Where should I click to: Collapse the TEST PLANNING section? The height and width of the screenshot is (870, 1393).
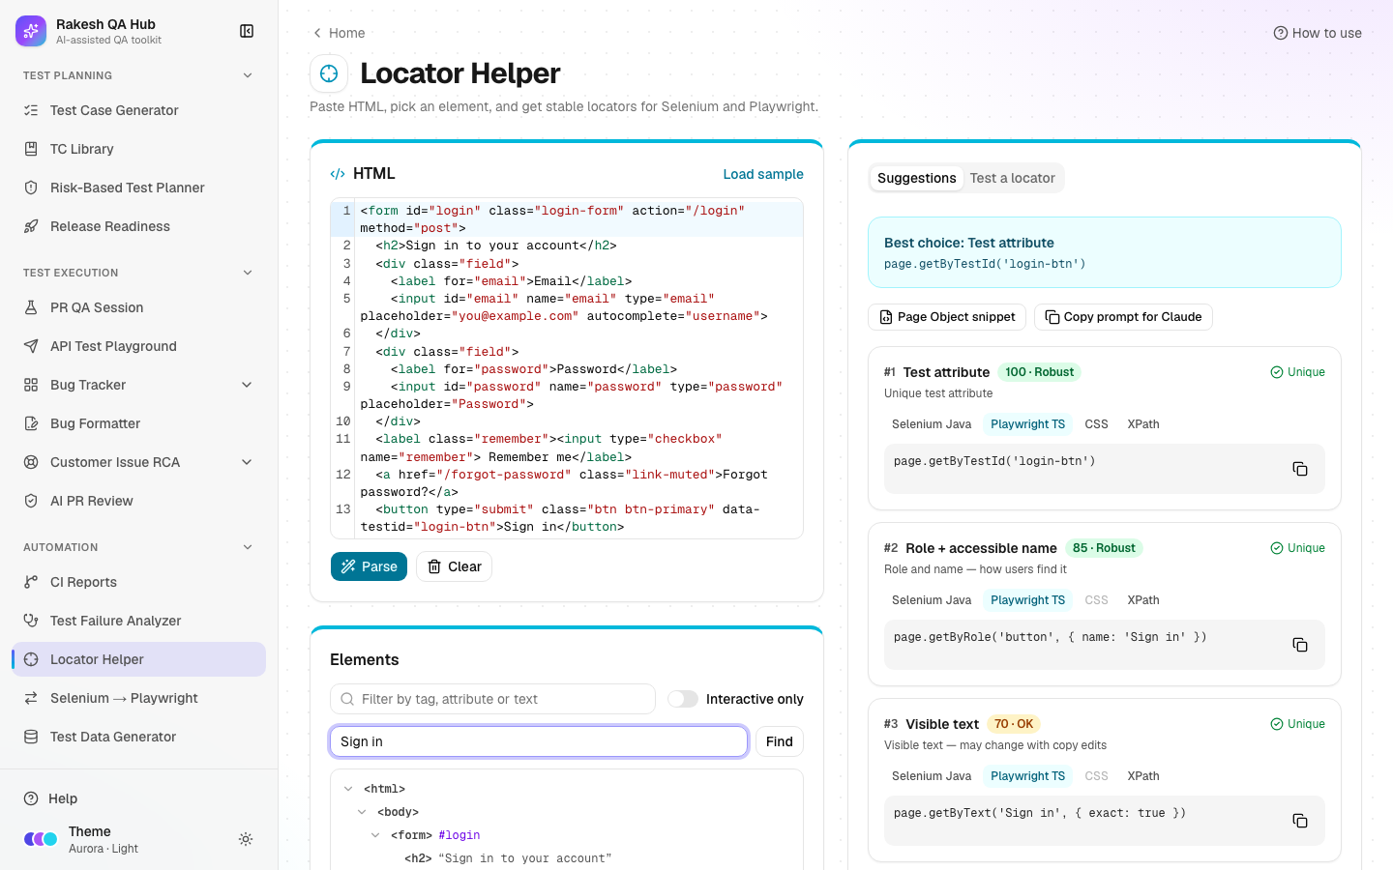tap(247, 75)
